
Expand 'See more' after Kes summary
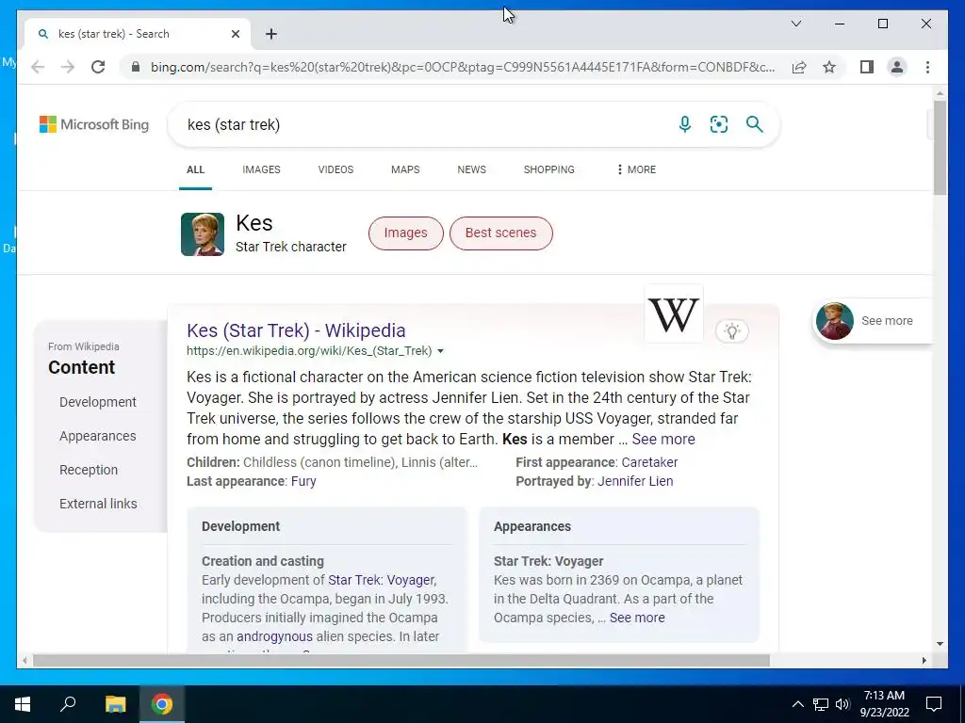click(663, 439)
